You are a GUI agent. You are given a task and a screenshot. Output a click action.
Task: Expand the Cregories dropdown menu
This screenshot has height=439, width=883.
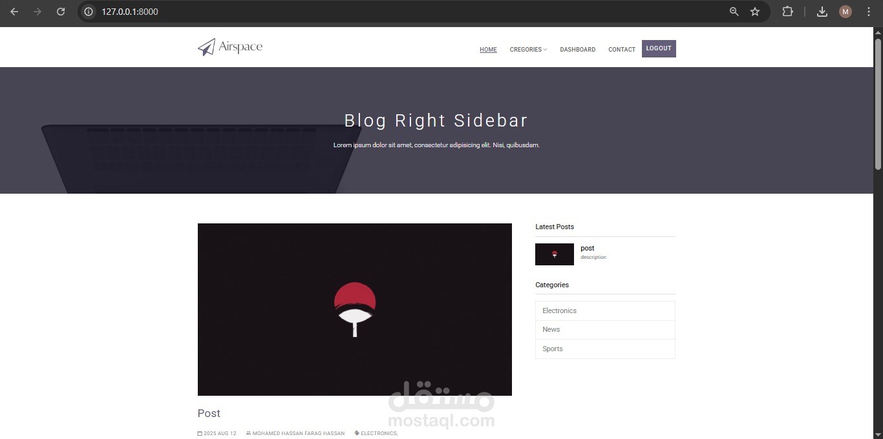pos(528,50)
